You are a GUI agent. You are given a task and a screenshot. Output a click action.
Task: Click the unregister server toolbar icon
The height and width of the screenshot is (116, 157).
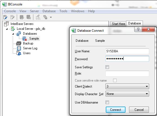click(x=12, y=17)
